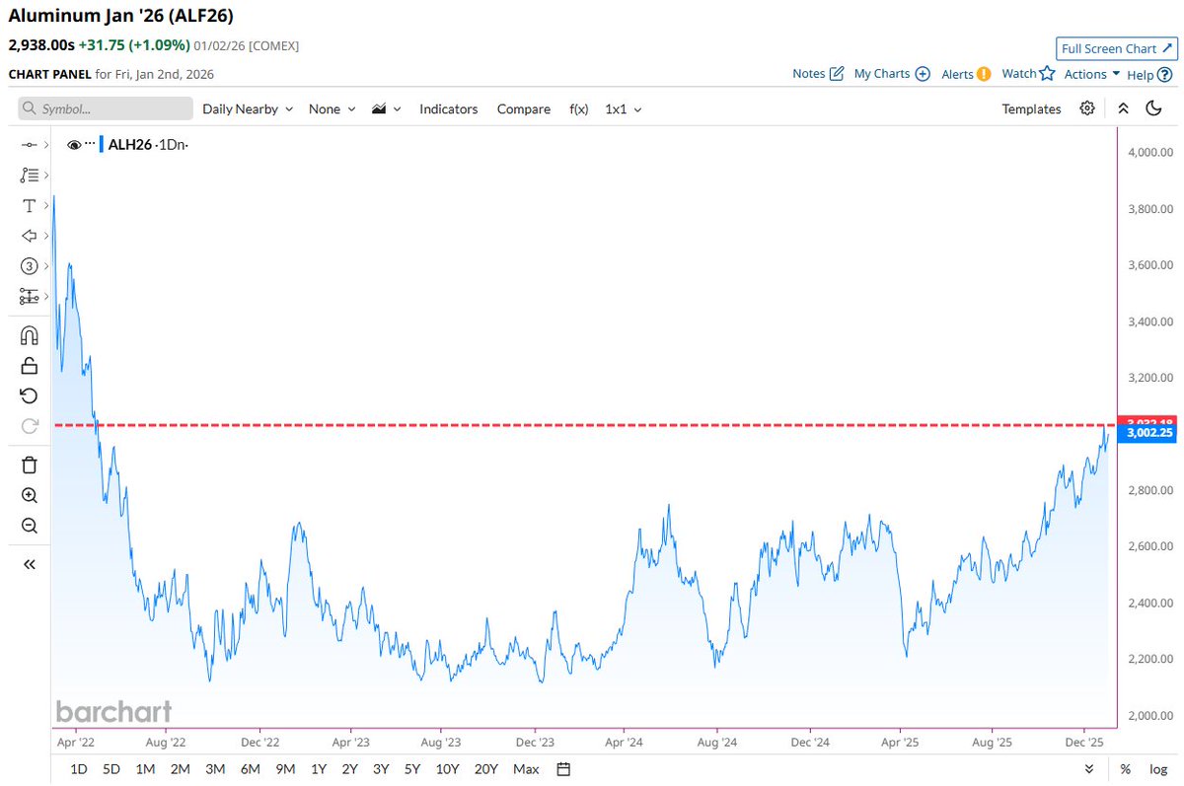Expand the None aggregation dropdown
The height and width of the screenshot is (786, 1184).
coord(331,108)
